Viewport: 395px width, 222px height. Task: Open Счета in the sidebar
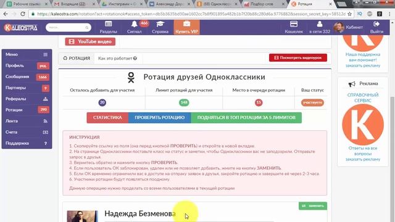pyautogui.click(x=27, y=132)
